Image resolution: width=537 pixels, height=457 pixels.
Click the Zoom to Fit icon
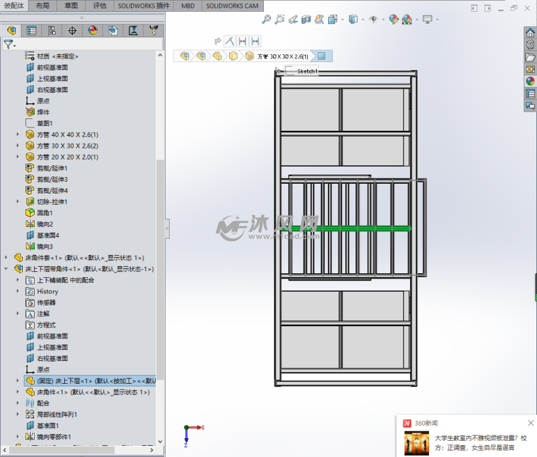point(266,19)
